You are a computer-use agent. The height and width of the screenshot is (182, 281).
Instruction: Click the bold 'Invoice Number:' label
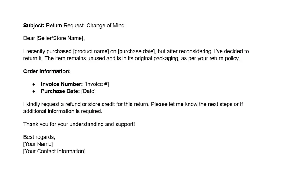[x=62, y=84]
